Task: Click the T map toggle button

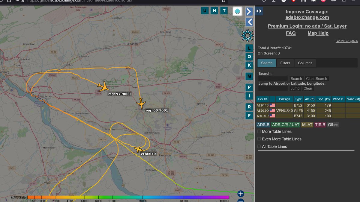Action: click(x=224, y=11)
